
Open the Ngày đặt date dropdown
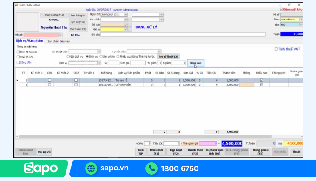[x=126, y=14]
